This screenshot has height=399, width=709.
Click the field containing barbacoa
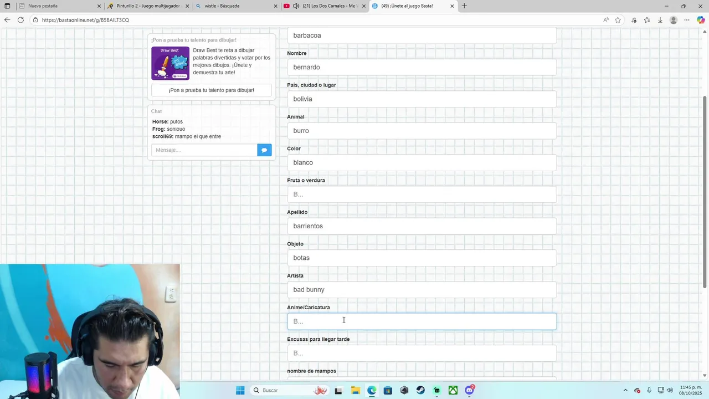click(422, 35)
